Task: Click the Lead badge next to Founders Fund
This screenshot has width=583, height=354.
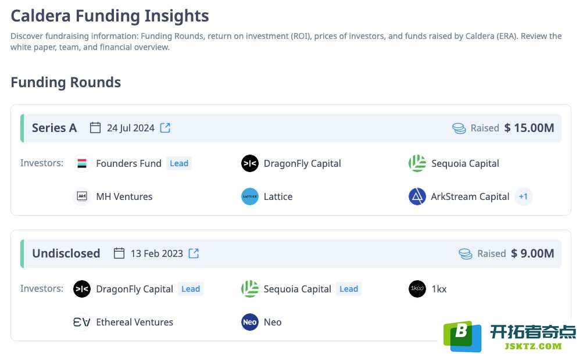Action: [179, 163]
